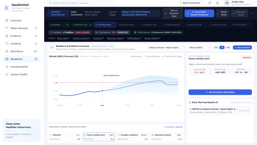Viewport: 257px width, 145px height.
Task: Open the Presenter Guide
Action: [x=239, y=13]
